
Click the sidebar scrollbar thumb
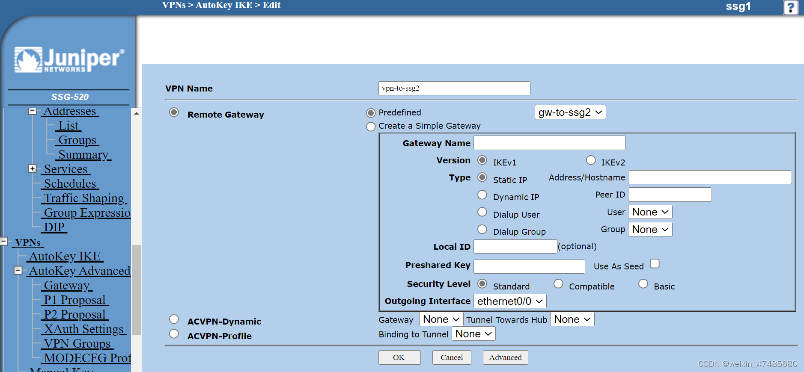point(136,290)
